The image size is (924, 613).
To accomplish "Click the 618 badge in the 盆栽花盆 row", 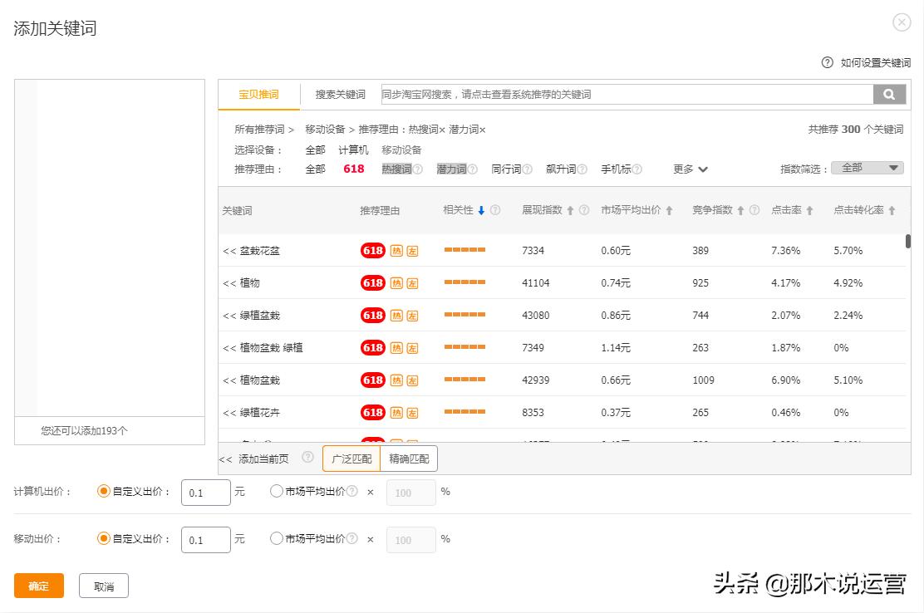I will pos(372,250).
